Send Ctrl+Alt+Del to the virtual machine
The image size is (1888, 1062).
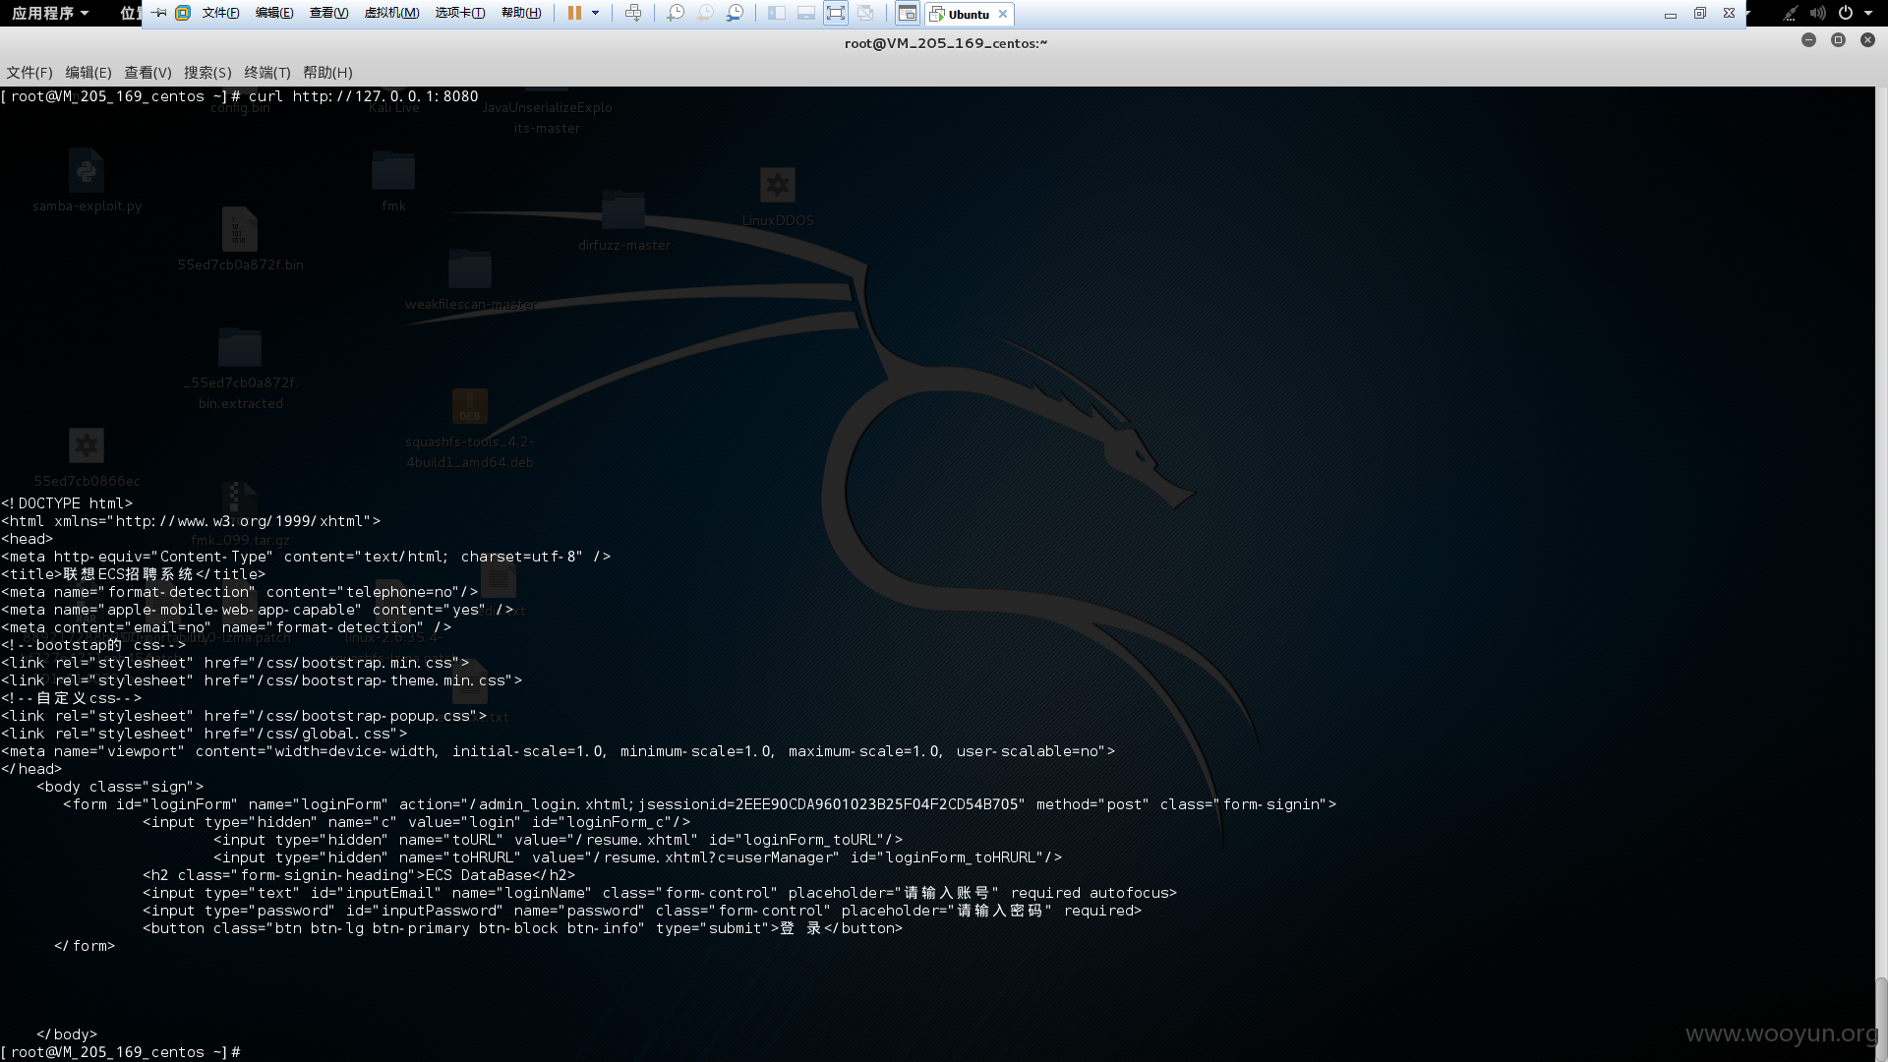point(633,13)
